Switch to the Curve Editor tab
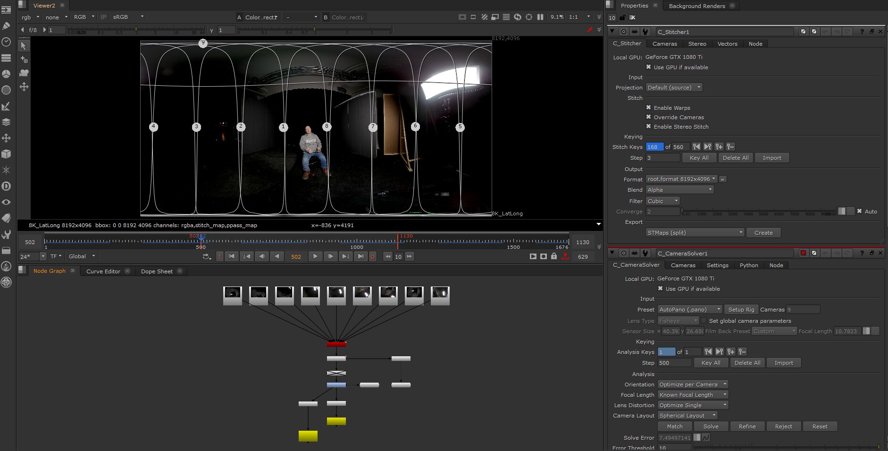The image size is (888, 451). (103, 271)
